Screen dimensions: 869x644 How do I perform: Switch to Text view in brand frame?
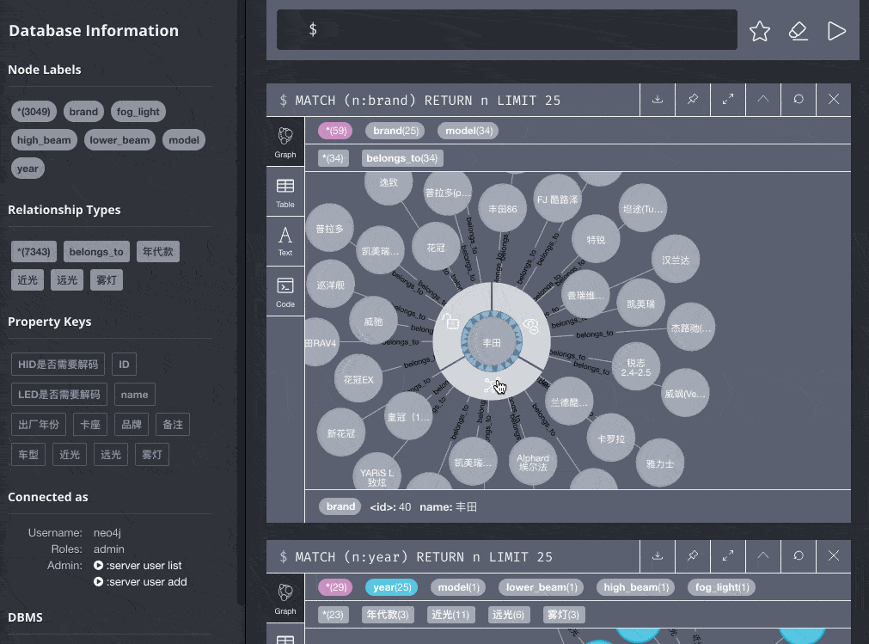coord(285,242)
